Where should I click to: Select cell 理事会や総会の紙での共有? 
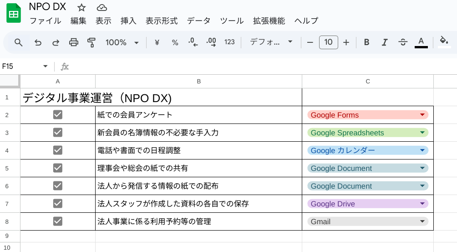(x=199, y=168)
